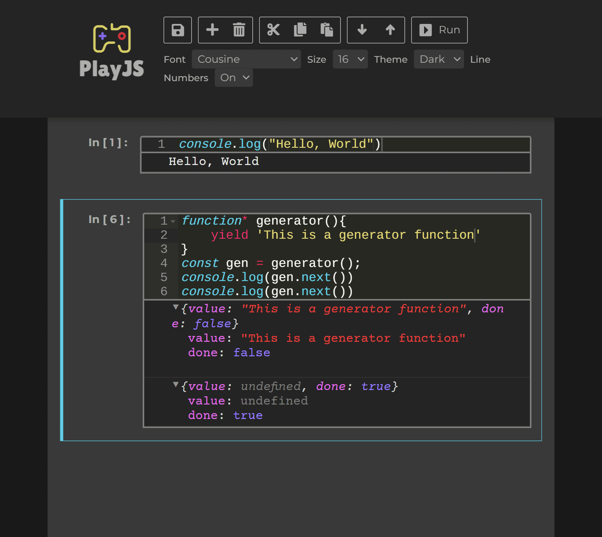Open the Theme dropdown showing Dark

click(x=439, y=59)
